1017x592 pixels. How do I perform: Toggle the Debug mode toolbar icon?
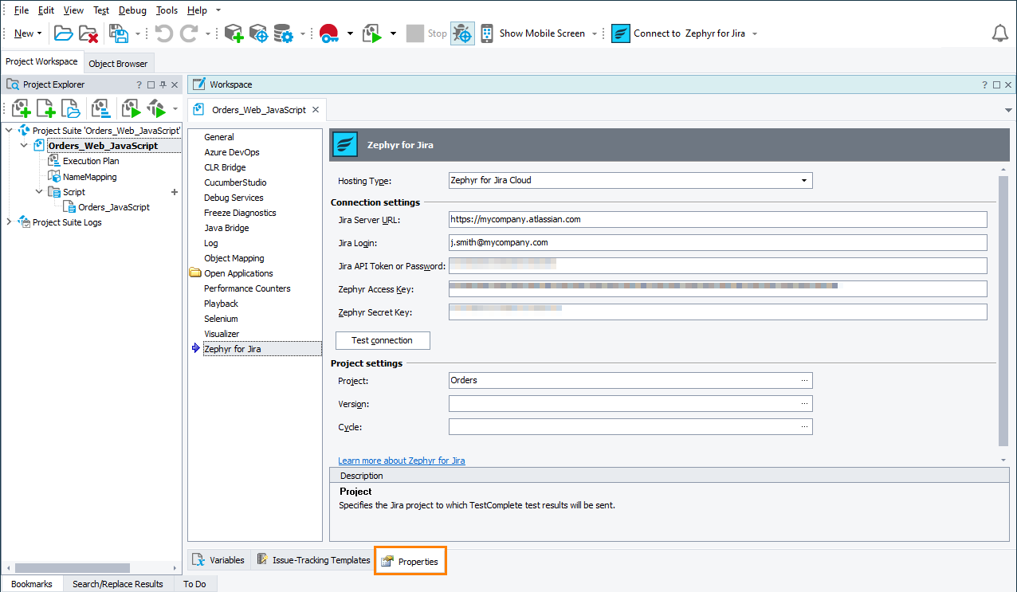[x=462, y=33]
